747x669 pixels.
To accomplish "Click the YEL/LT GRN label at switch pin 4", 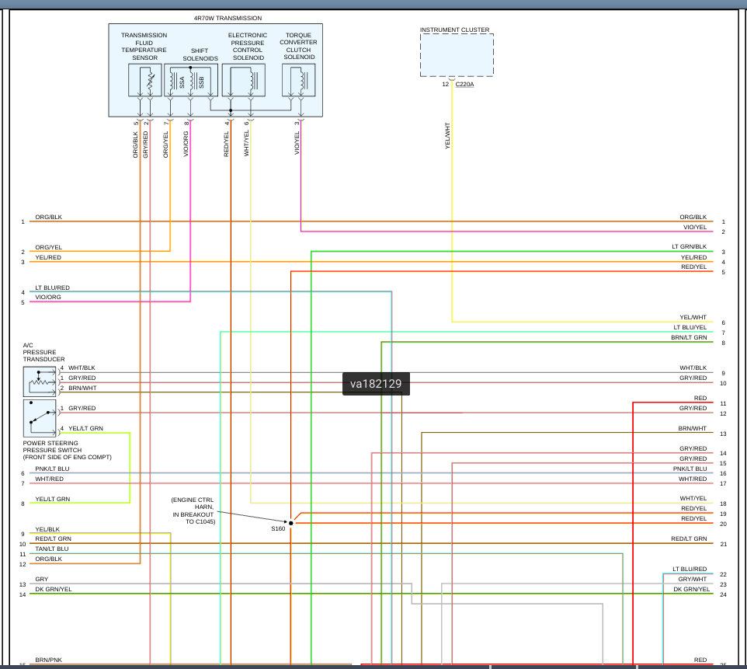I will tap(85, 428).
